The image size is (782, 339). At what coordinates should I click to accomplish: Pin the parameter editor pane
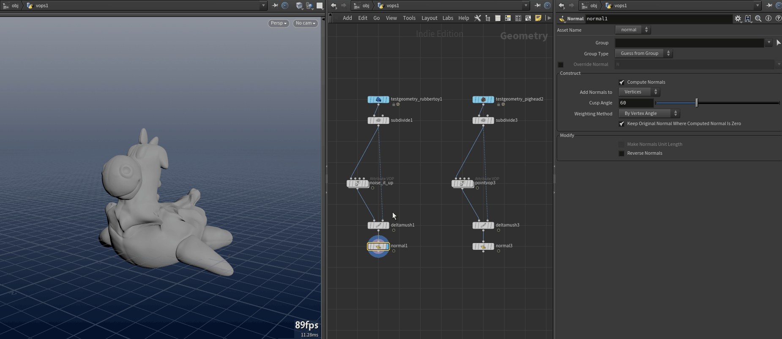coord(769,5)
